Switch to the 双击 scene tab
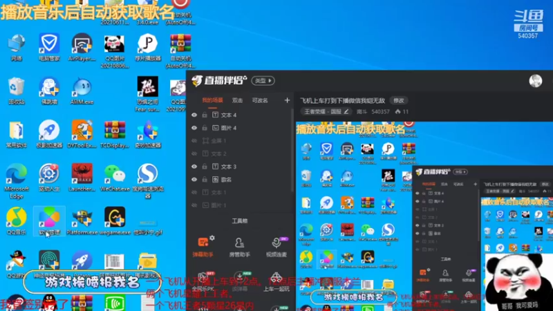Viewport: 553px width, 311px height. 237,100
